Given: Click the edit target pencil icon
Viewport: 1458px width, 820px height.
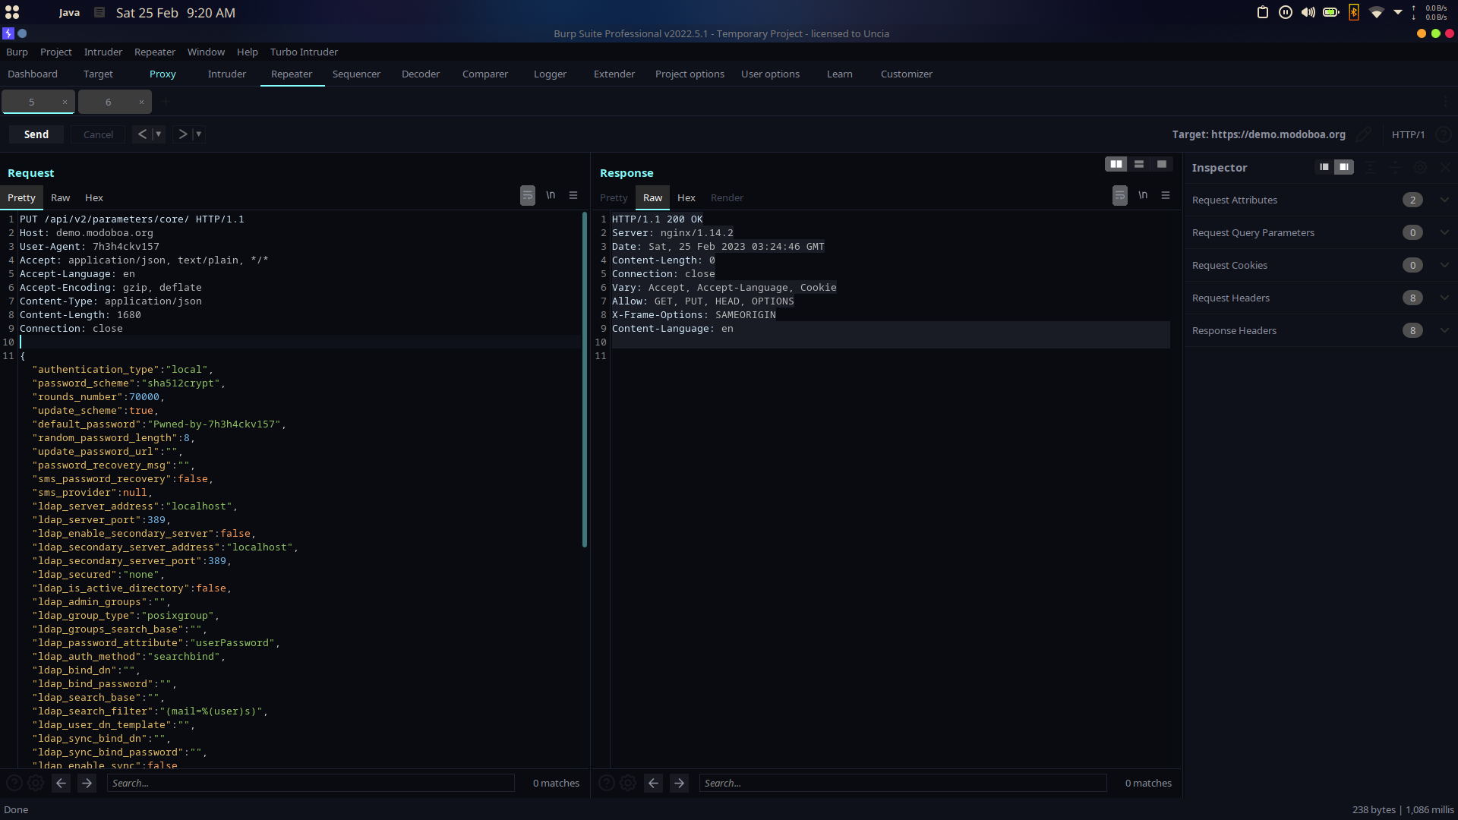Looking at the screenshot, I should click(x=1364, y=134).
